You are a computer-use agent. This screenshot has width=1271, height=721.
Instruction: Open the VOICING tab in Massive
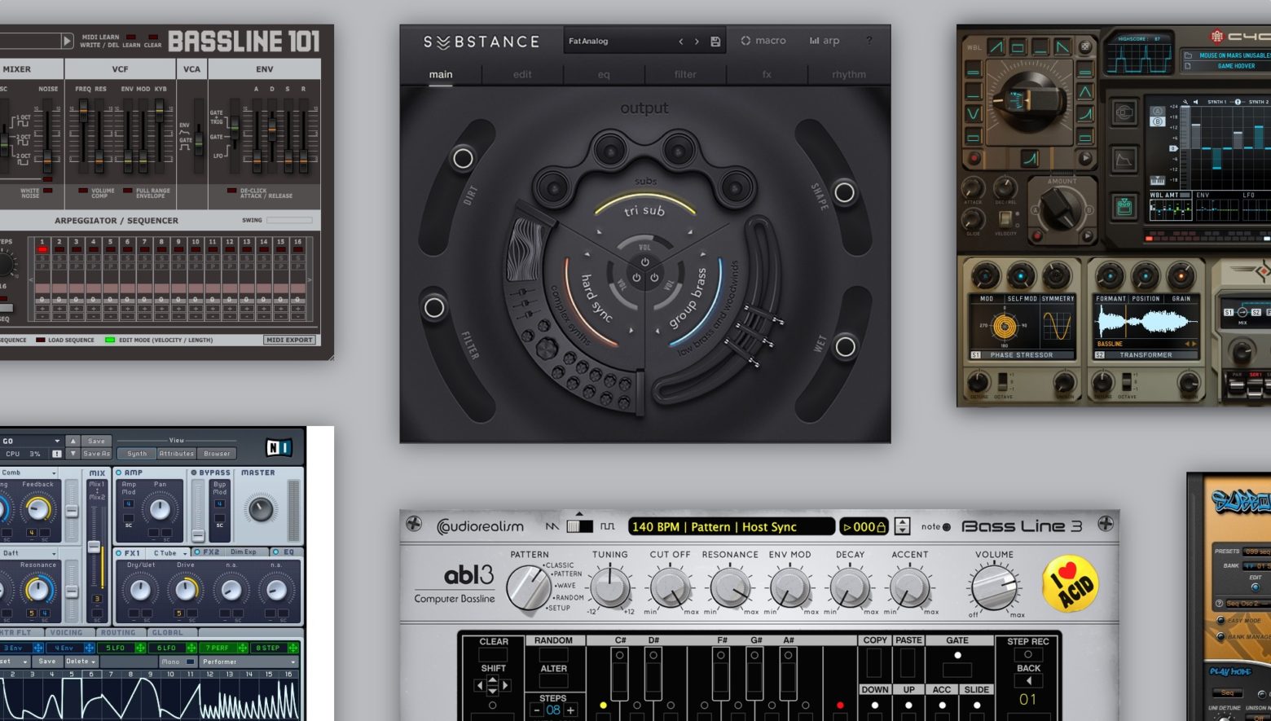(x=67, y=631)
